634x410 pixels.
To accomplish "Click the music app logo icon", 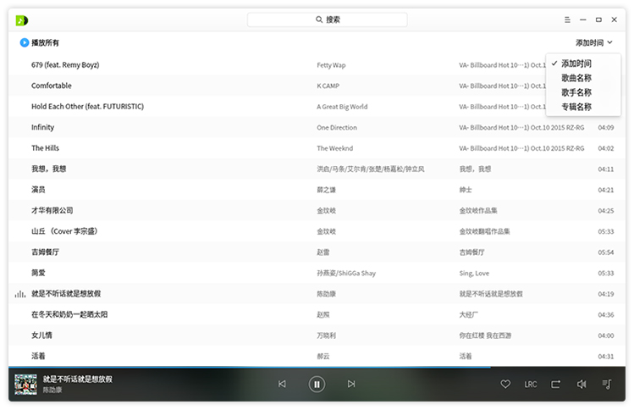I will pos(22,20).
